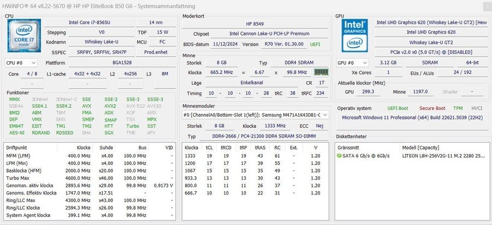Click the SSPEC value SRF9Y, SRFFW, SRH7P
The height and width of the screenshot is (225, 492).
pyautogui.click(x=102, y=52)
